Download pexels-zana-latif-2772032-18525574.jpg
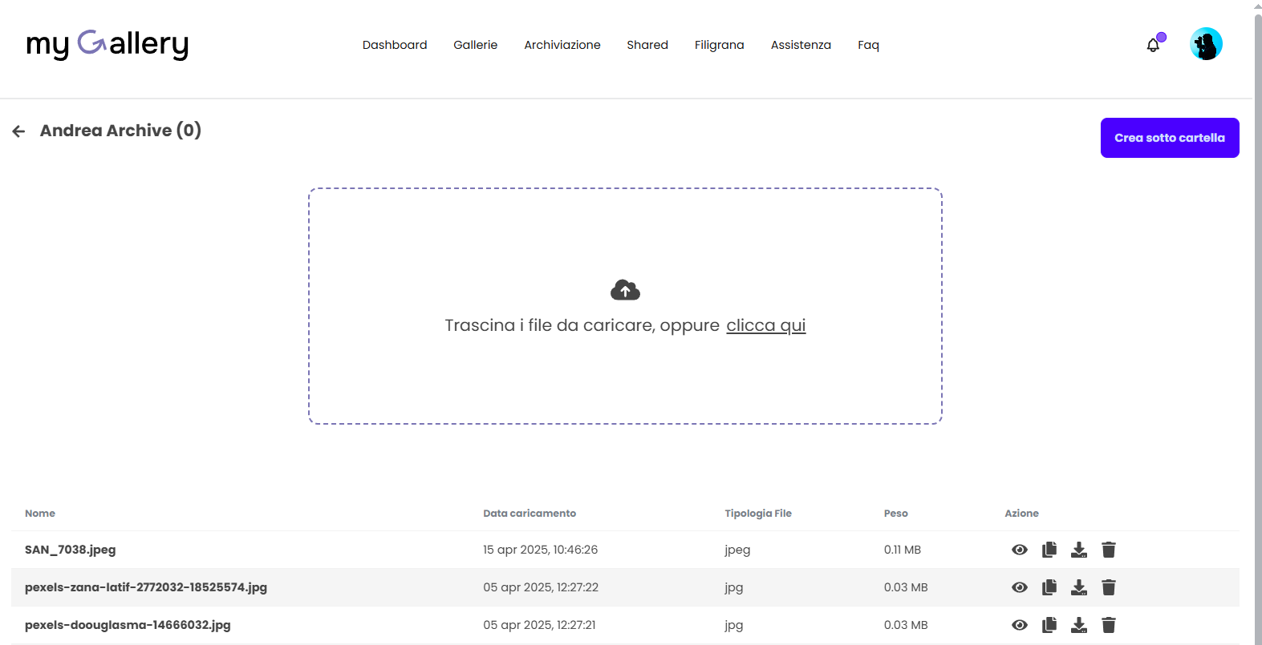1262x645 pixels. (x=1079, y=587)
